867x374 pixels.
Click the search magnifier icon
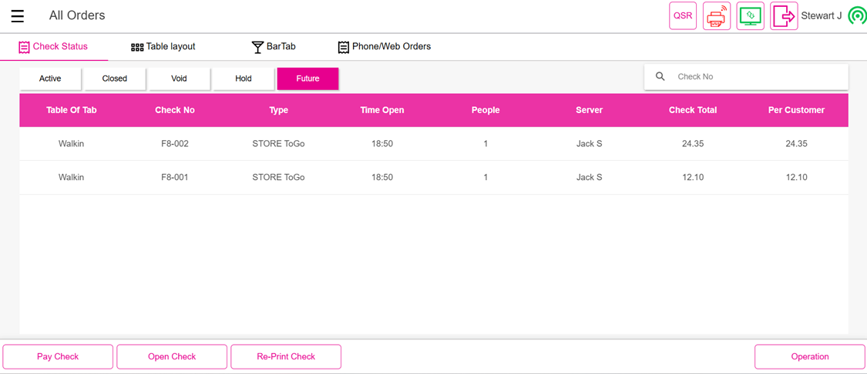660,77
